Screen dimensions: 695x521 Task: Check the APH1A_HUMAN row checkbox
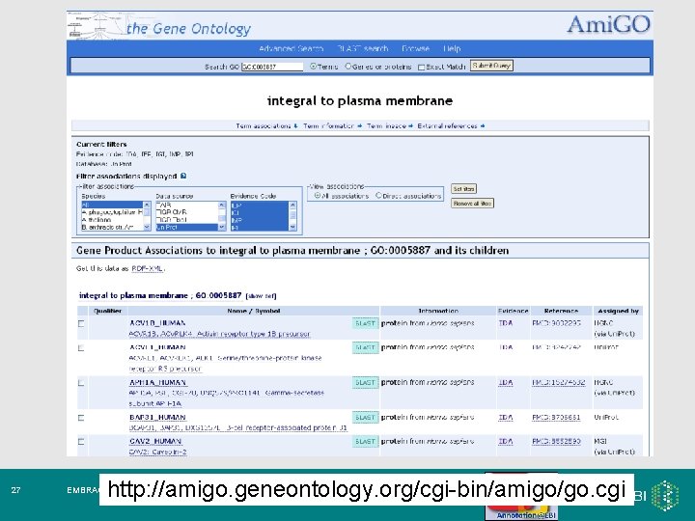pos(81,383)
